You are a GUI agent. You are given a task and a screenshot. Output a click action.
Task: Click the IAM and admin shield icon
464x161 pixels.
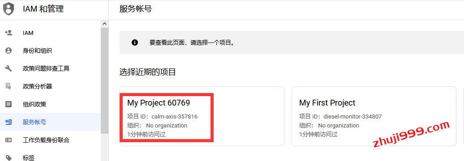[x=9, y=9]
